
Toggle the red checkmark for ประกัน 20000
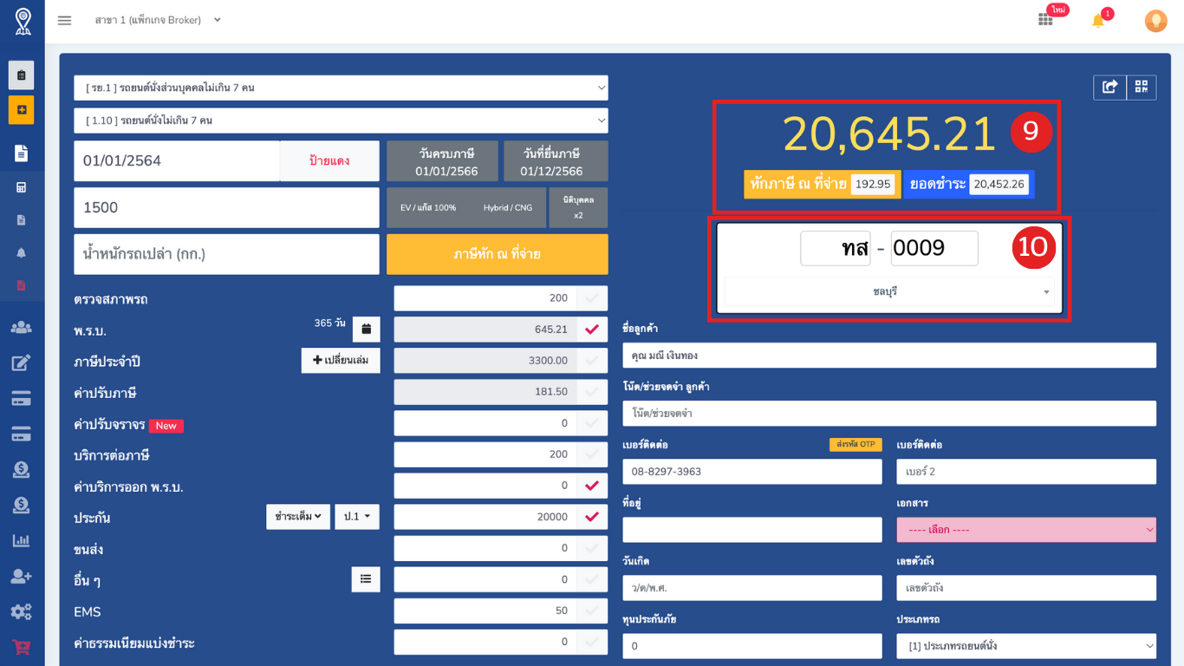point(592,517)
